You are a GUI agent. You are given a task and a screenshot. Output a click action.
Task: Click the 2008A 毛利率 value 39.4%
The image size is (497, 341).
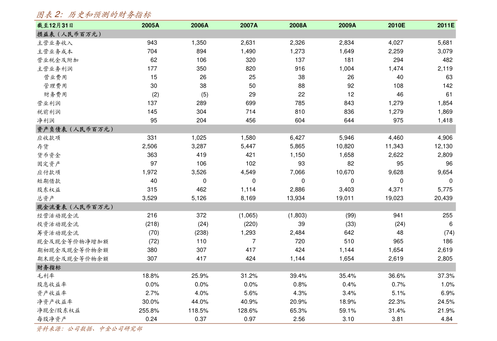(298, 276)
